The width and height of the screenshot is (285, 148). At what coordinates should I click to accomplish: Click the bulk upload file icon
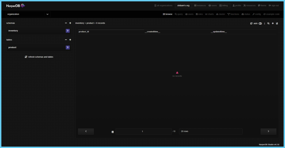coord(277,23)
